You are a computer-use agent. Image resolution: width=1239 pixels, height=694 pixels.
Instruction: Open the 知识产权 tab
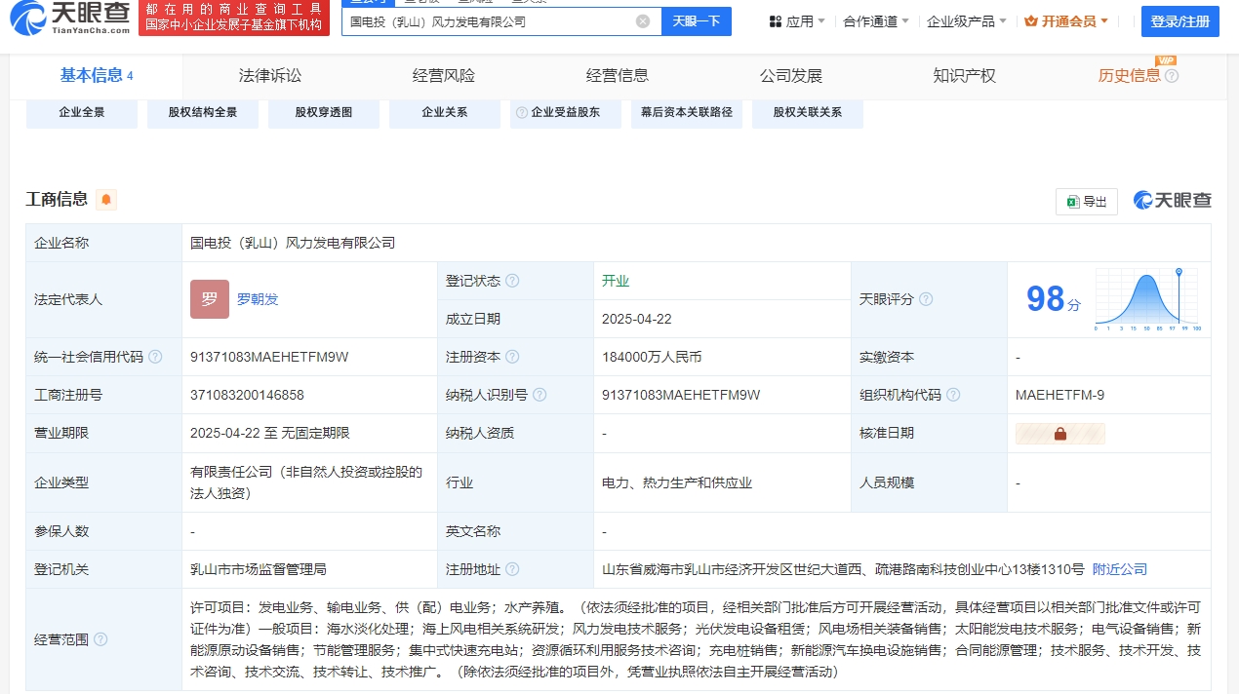pyautogui.click(x=964, y=76)
